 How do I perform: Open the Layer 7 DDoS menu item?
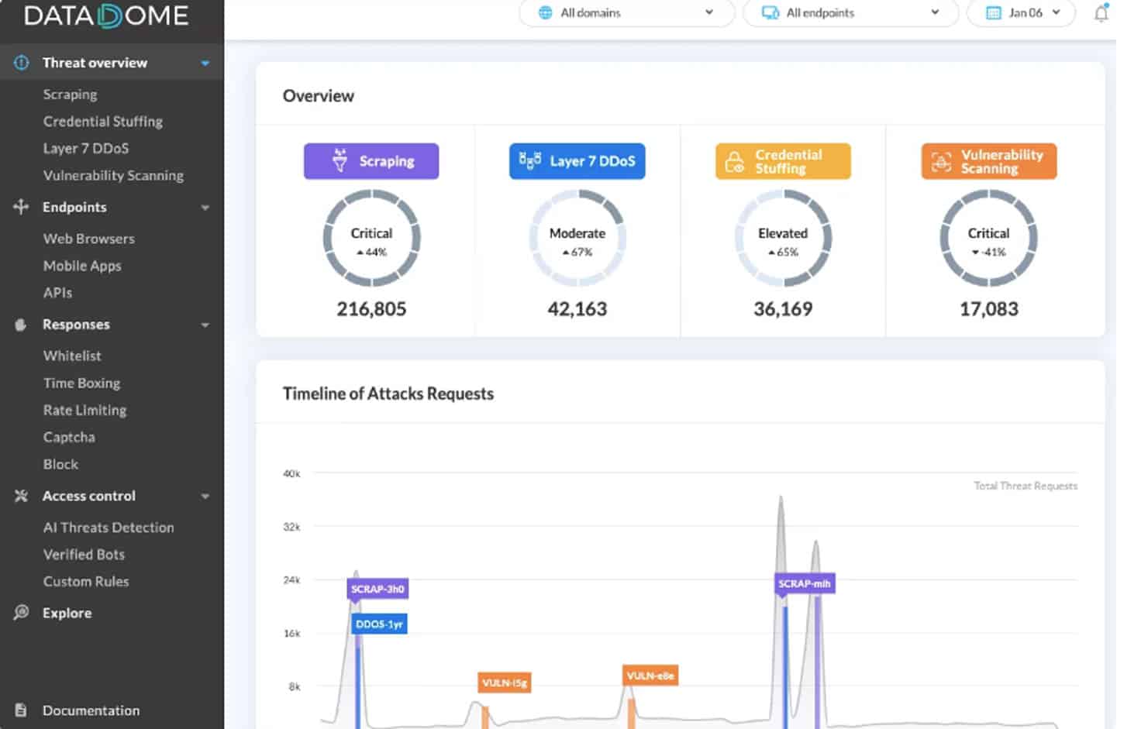[85, 148]
